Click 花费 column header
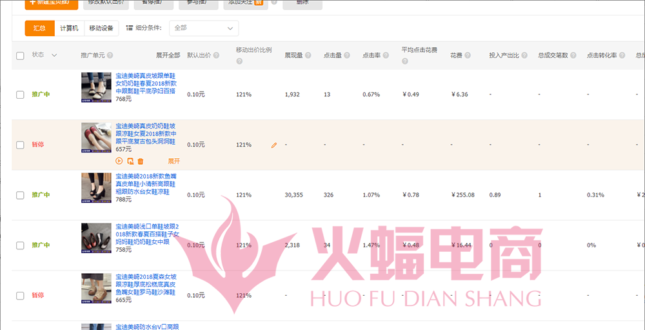Image resolution: width=645 pixels, height=330 pixels. click(x=456, y=56)
